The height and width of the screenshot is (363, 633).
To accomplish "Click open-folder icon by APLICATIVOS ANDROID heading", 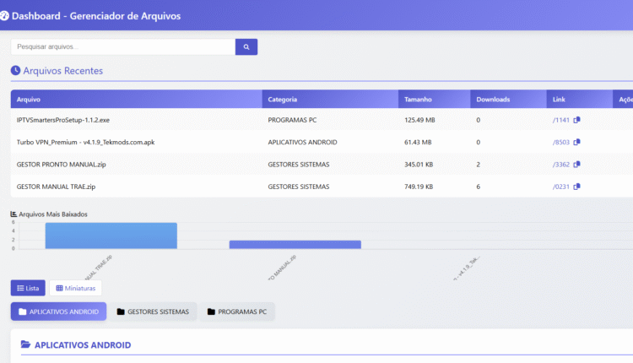I will pyautogui.click(x=25, y=344).
